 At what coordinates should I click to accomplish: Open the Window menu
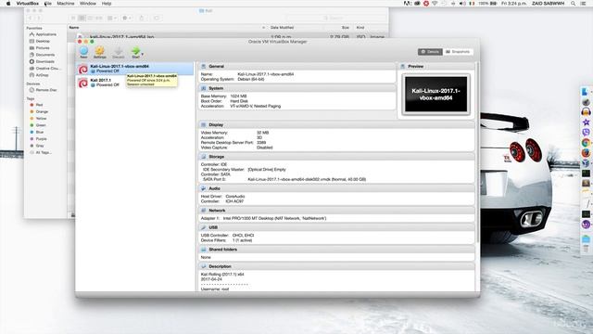point(88,4)
